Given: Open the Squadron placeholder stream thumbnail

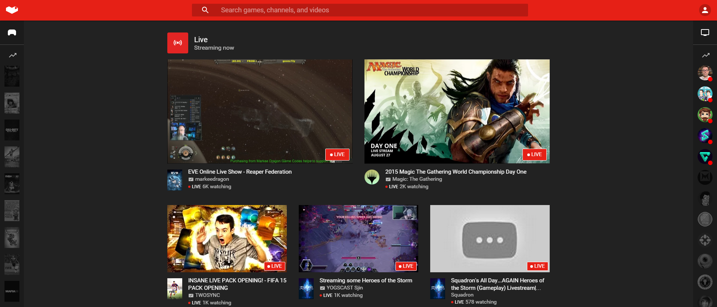Looking at the screenshot, I should 490,239.
